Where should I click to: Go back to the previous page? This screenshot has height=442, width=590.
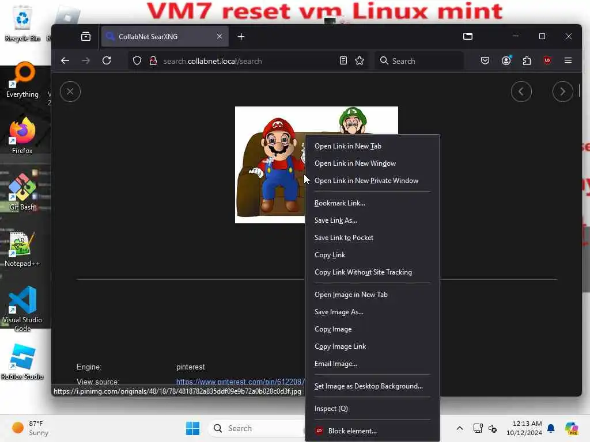coord(65,60)
